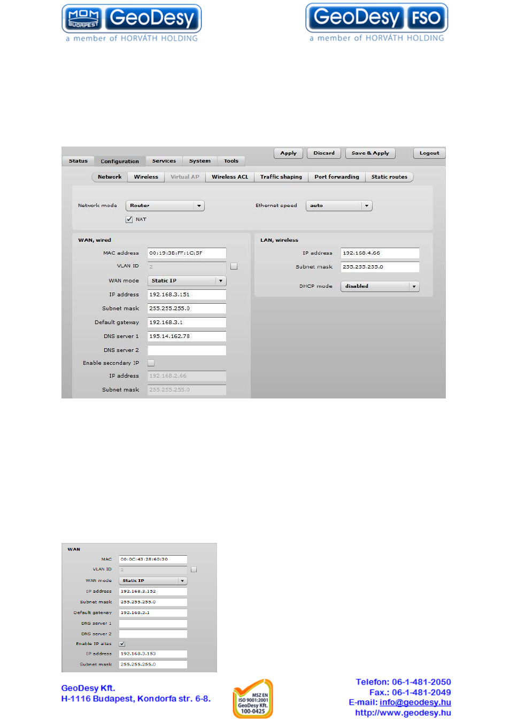Screen dimensions: 510x721
Task: Click the Fax.: 06-1-481-2049 text
Action: tap(410, 692)
